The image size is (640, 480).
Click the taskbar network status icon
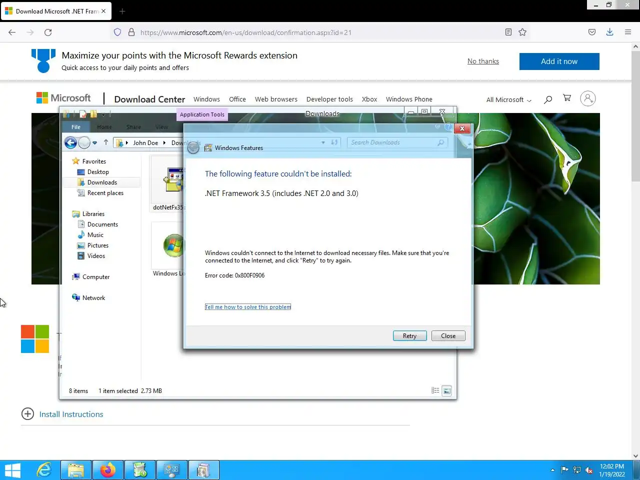pos(577,470)
